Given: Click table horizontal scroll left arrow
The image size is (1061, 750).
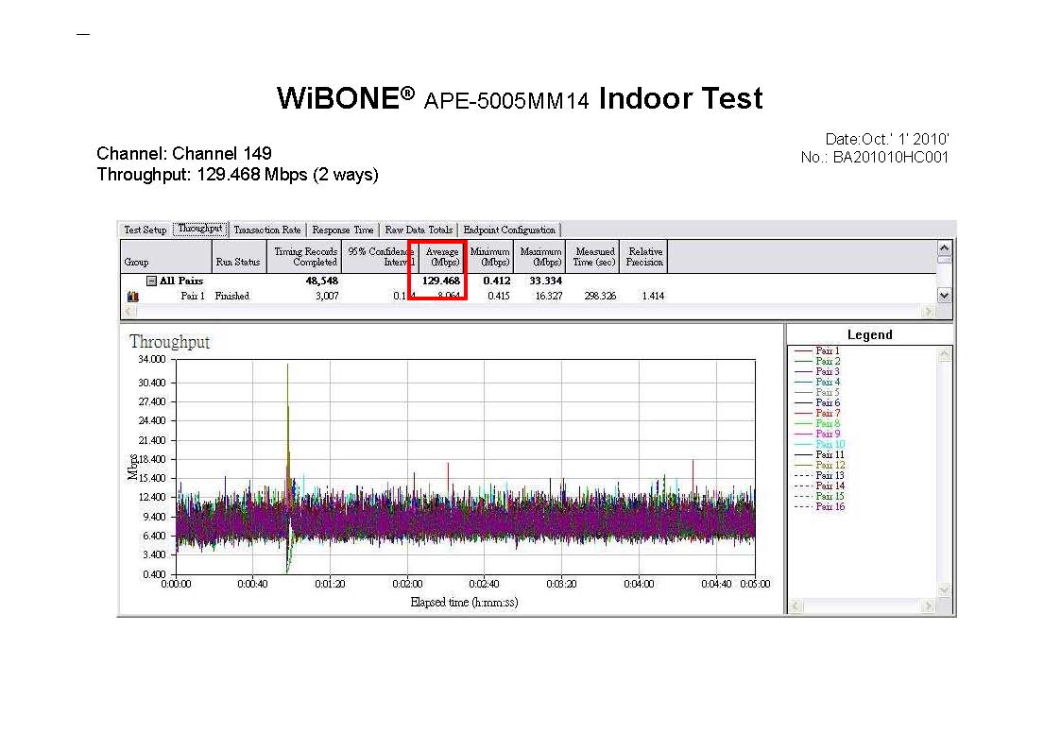Looking at the screenshot, I should pyautogui.click(x=129, y=311).
